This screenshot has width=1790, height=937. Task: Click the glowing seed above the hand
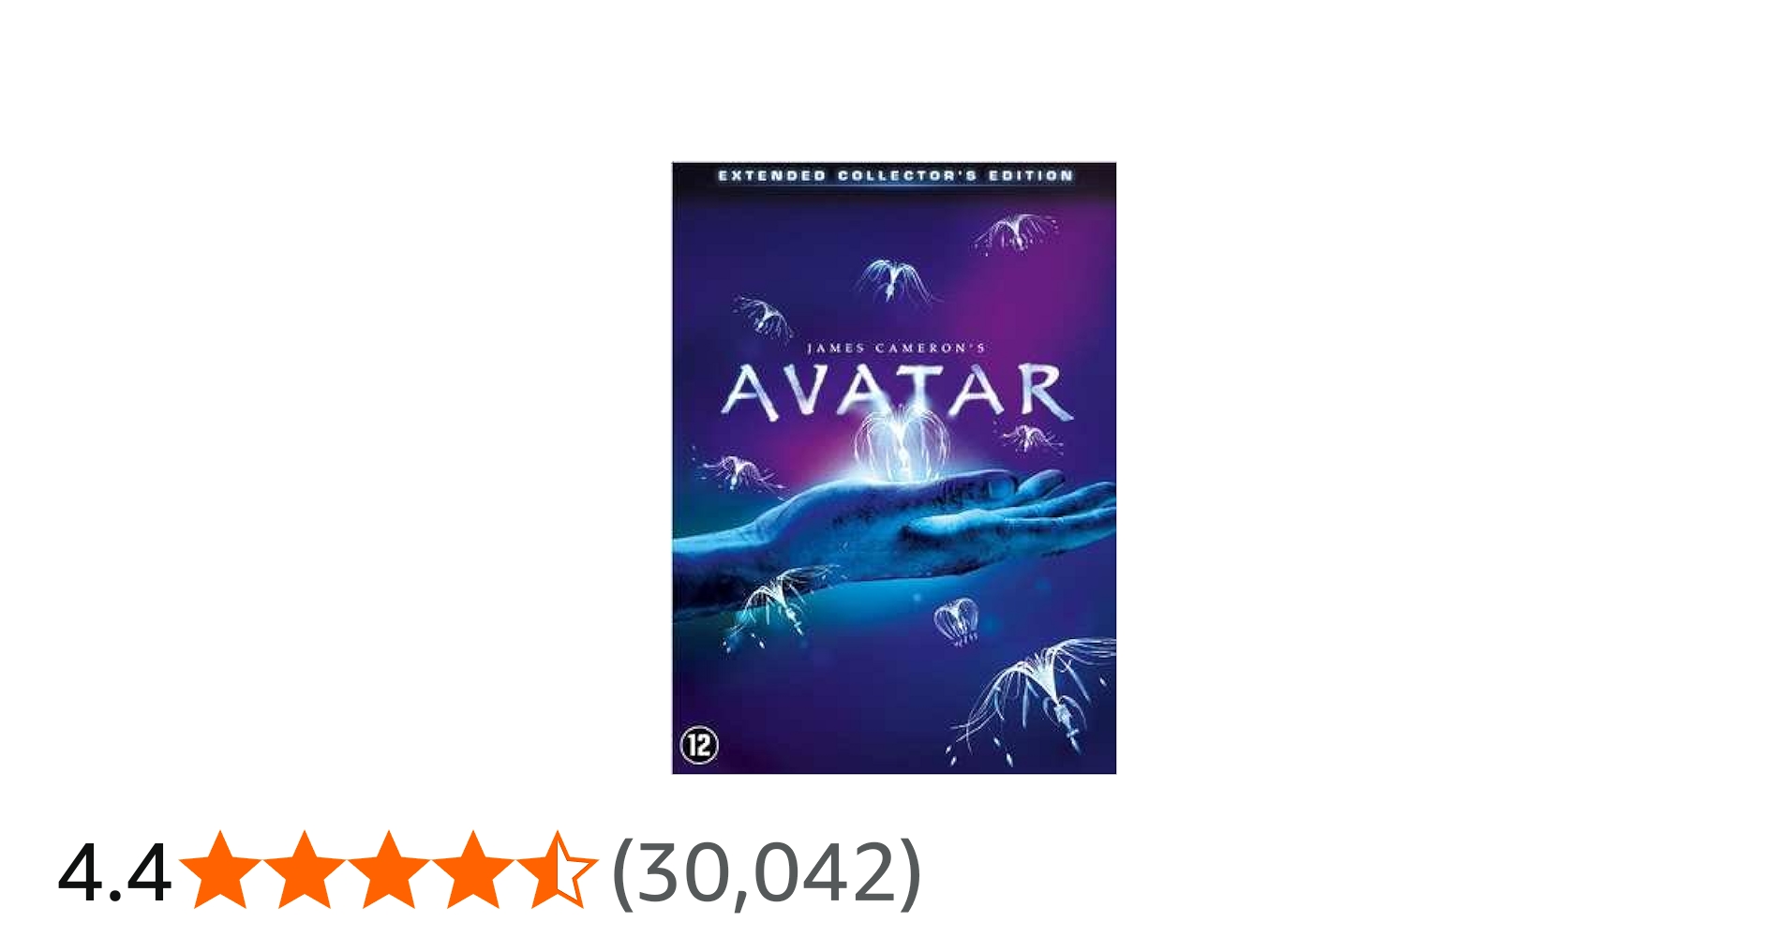coord(900,445)
